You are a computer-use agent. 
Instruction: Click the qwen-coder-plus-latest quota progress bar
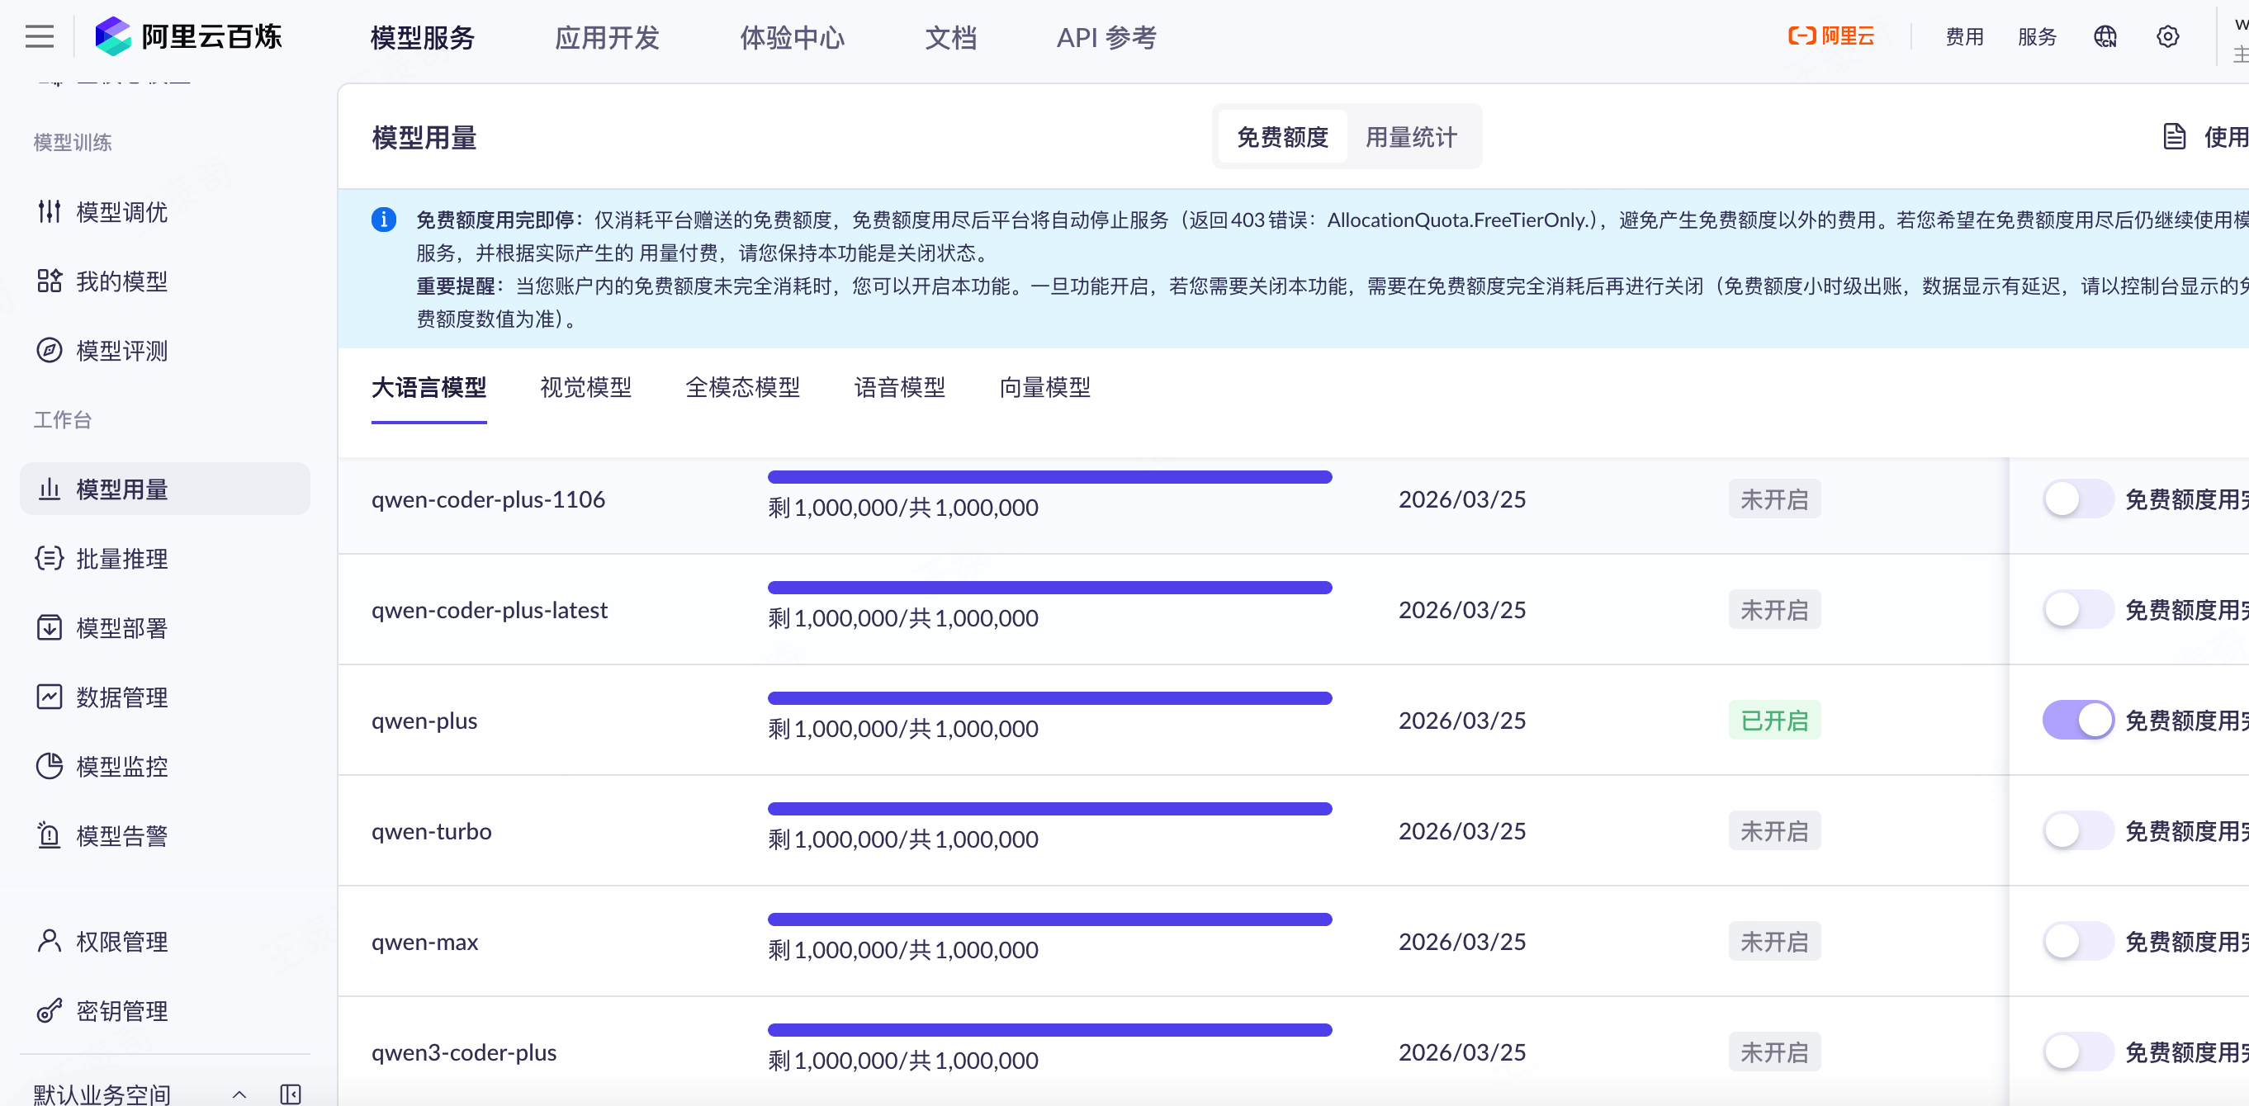1049,588
